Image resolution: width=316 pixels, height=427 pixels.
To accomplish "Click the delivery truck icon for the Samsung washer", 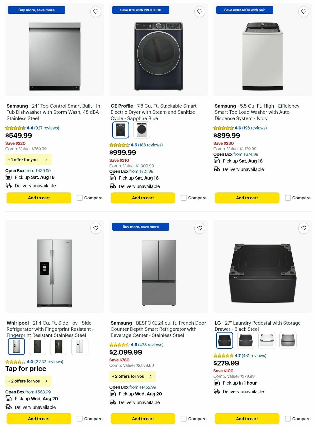I will tap(217, 169).
